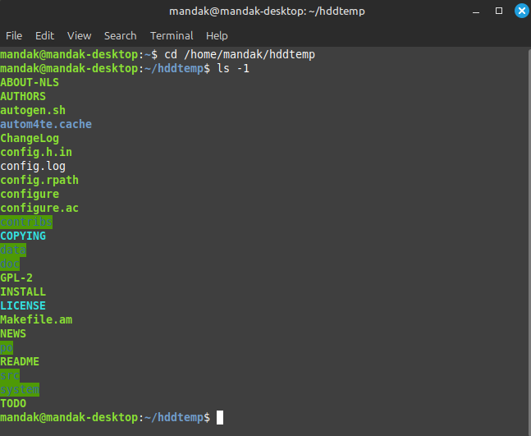This screenshot has width=531, height=436.
Task: Click the highlighted po directory
Action: click(7, 347)
